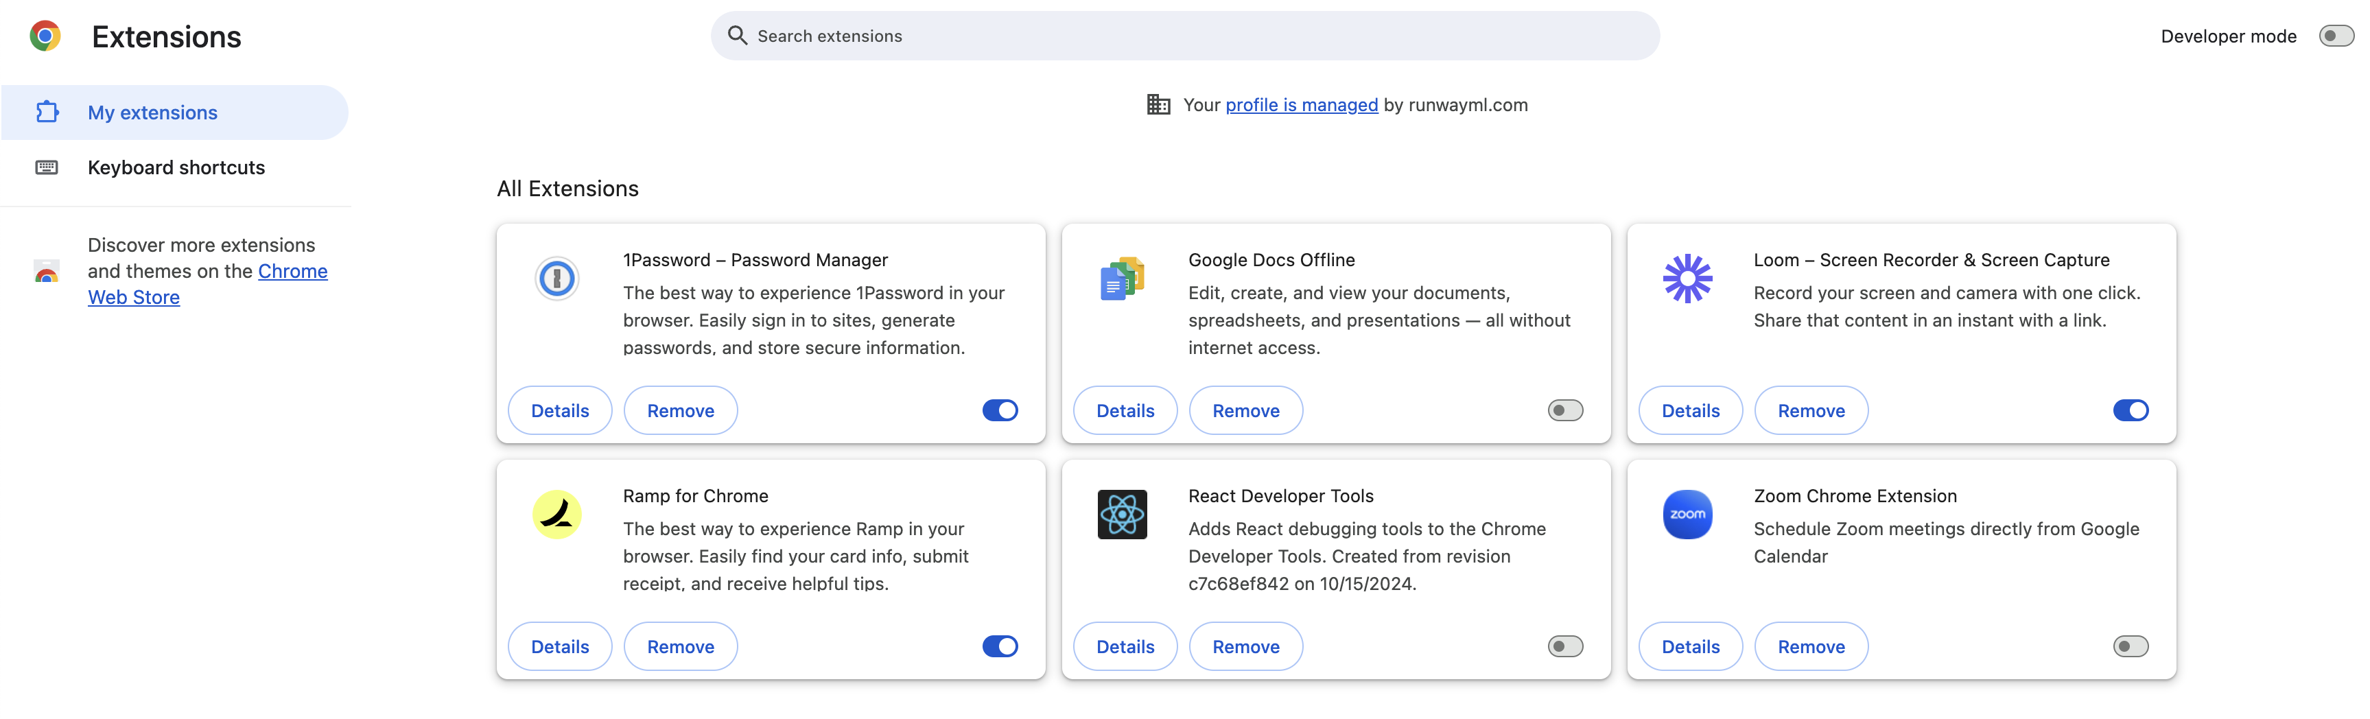Viewport: 2370px width, 719px height.
Task: Click the Ramp for Chrome title
Action: (x=696, y=497)
